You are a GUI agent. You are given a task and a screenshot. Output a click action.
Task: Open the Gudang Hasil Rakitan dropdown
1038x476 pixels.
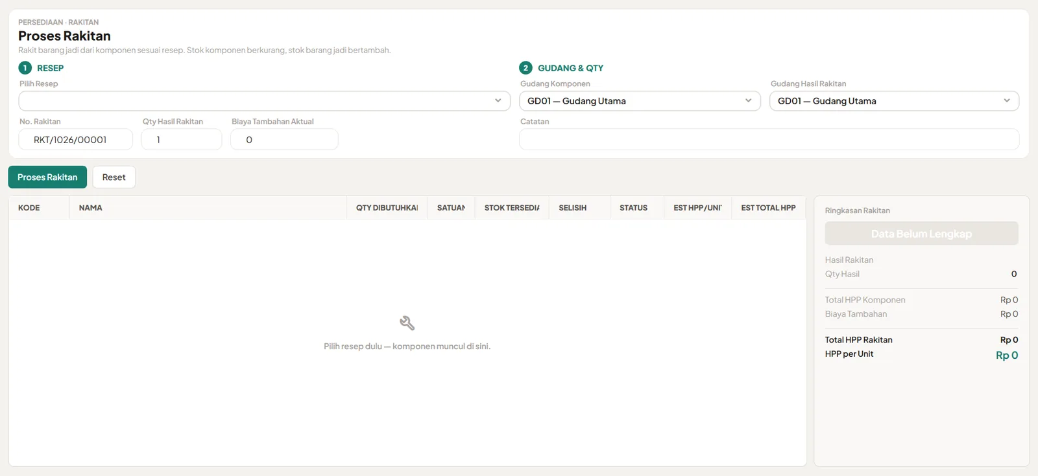click(x=894, y=101)
